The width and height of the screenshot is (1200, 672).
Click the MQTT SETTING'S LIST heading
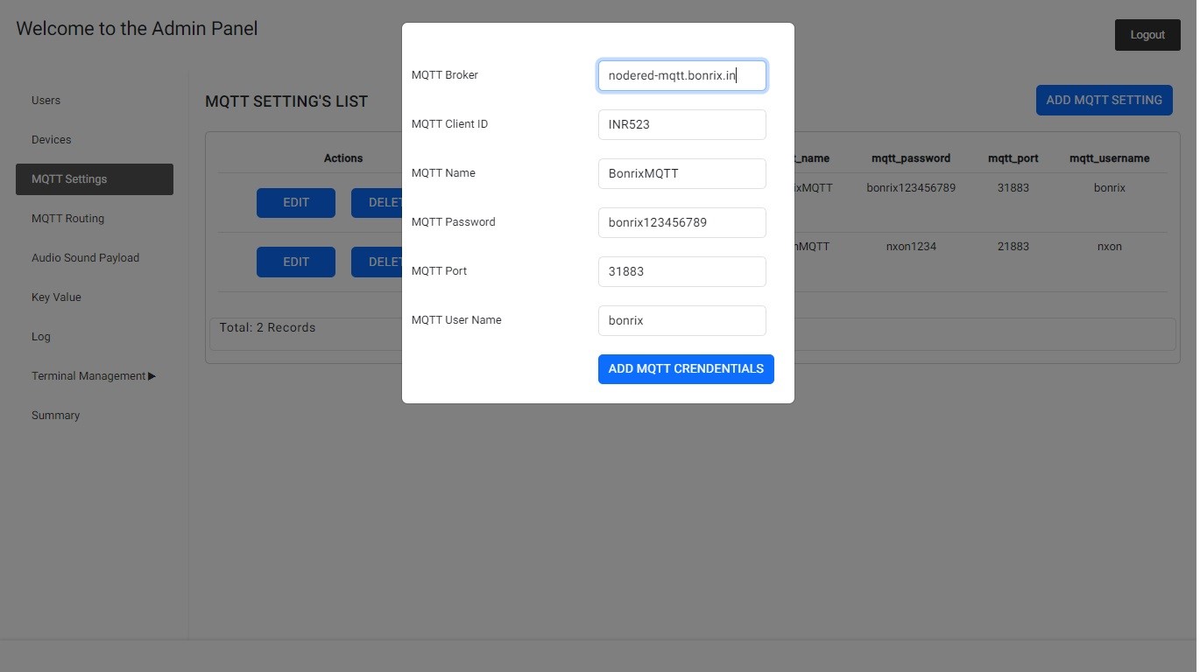286,101
